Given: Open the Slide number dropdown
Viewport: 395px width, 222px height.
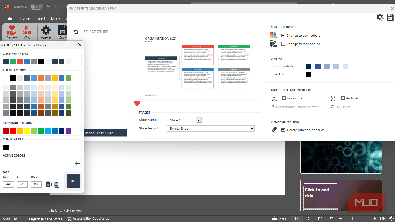Looking at the screenshot, I should coord(199,120).
